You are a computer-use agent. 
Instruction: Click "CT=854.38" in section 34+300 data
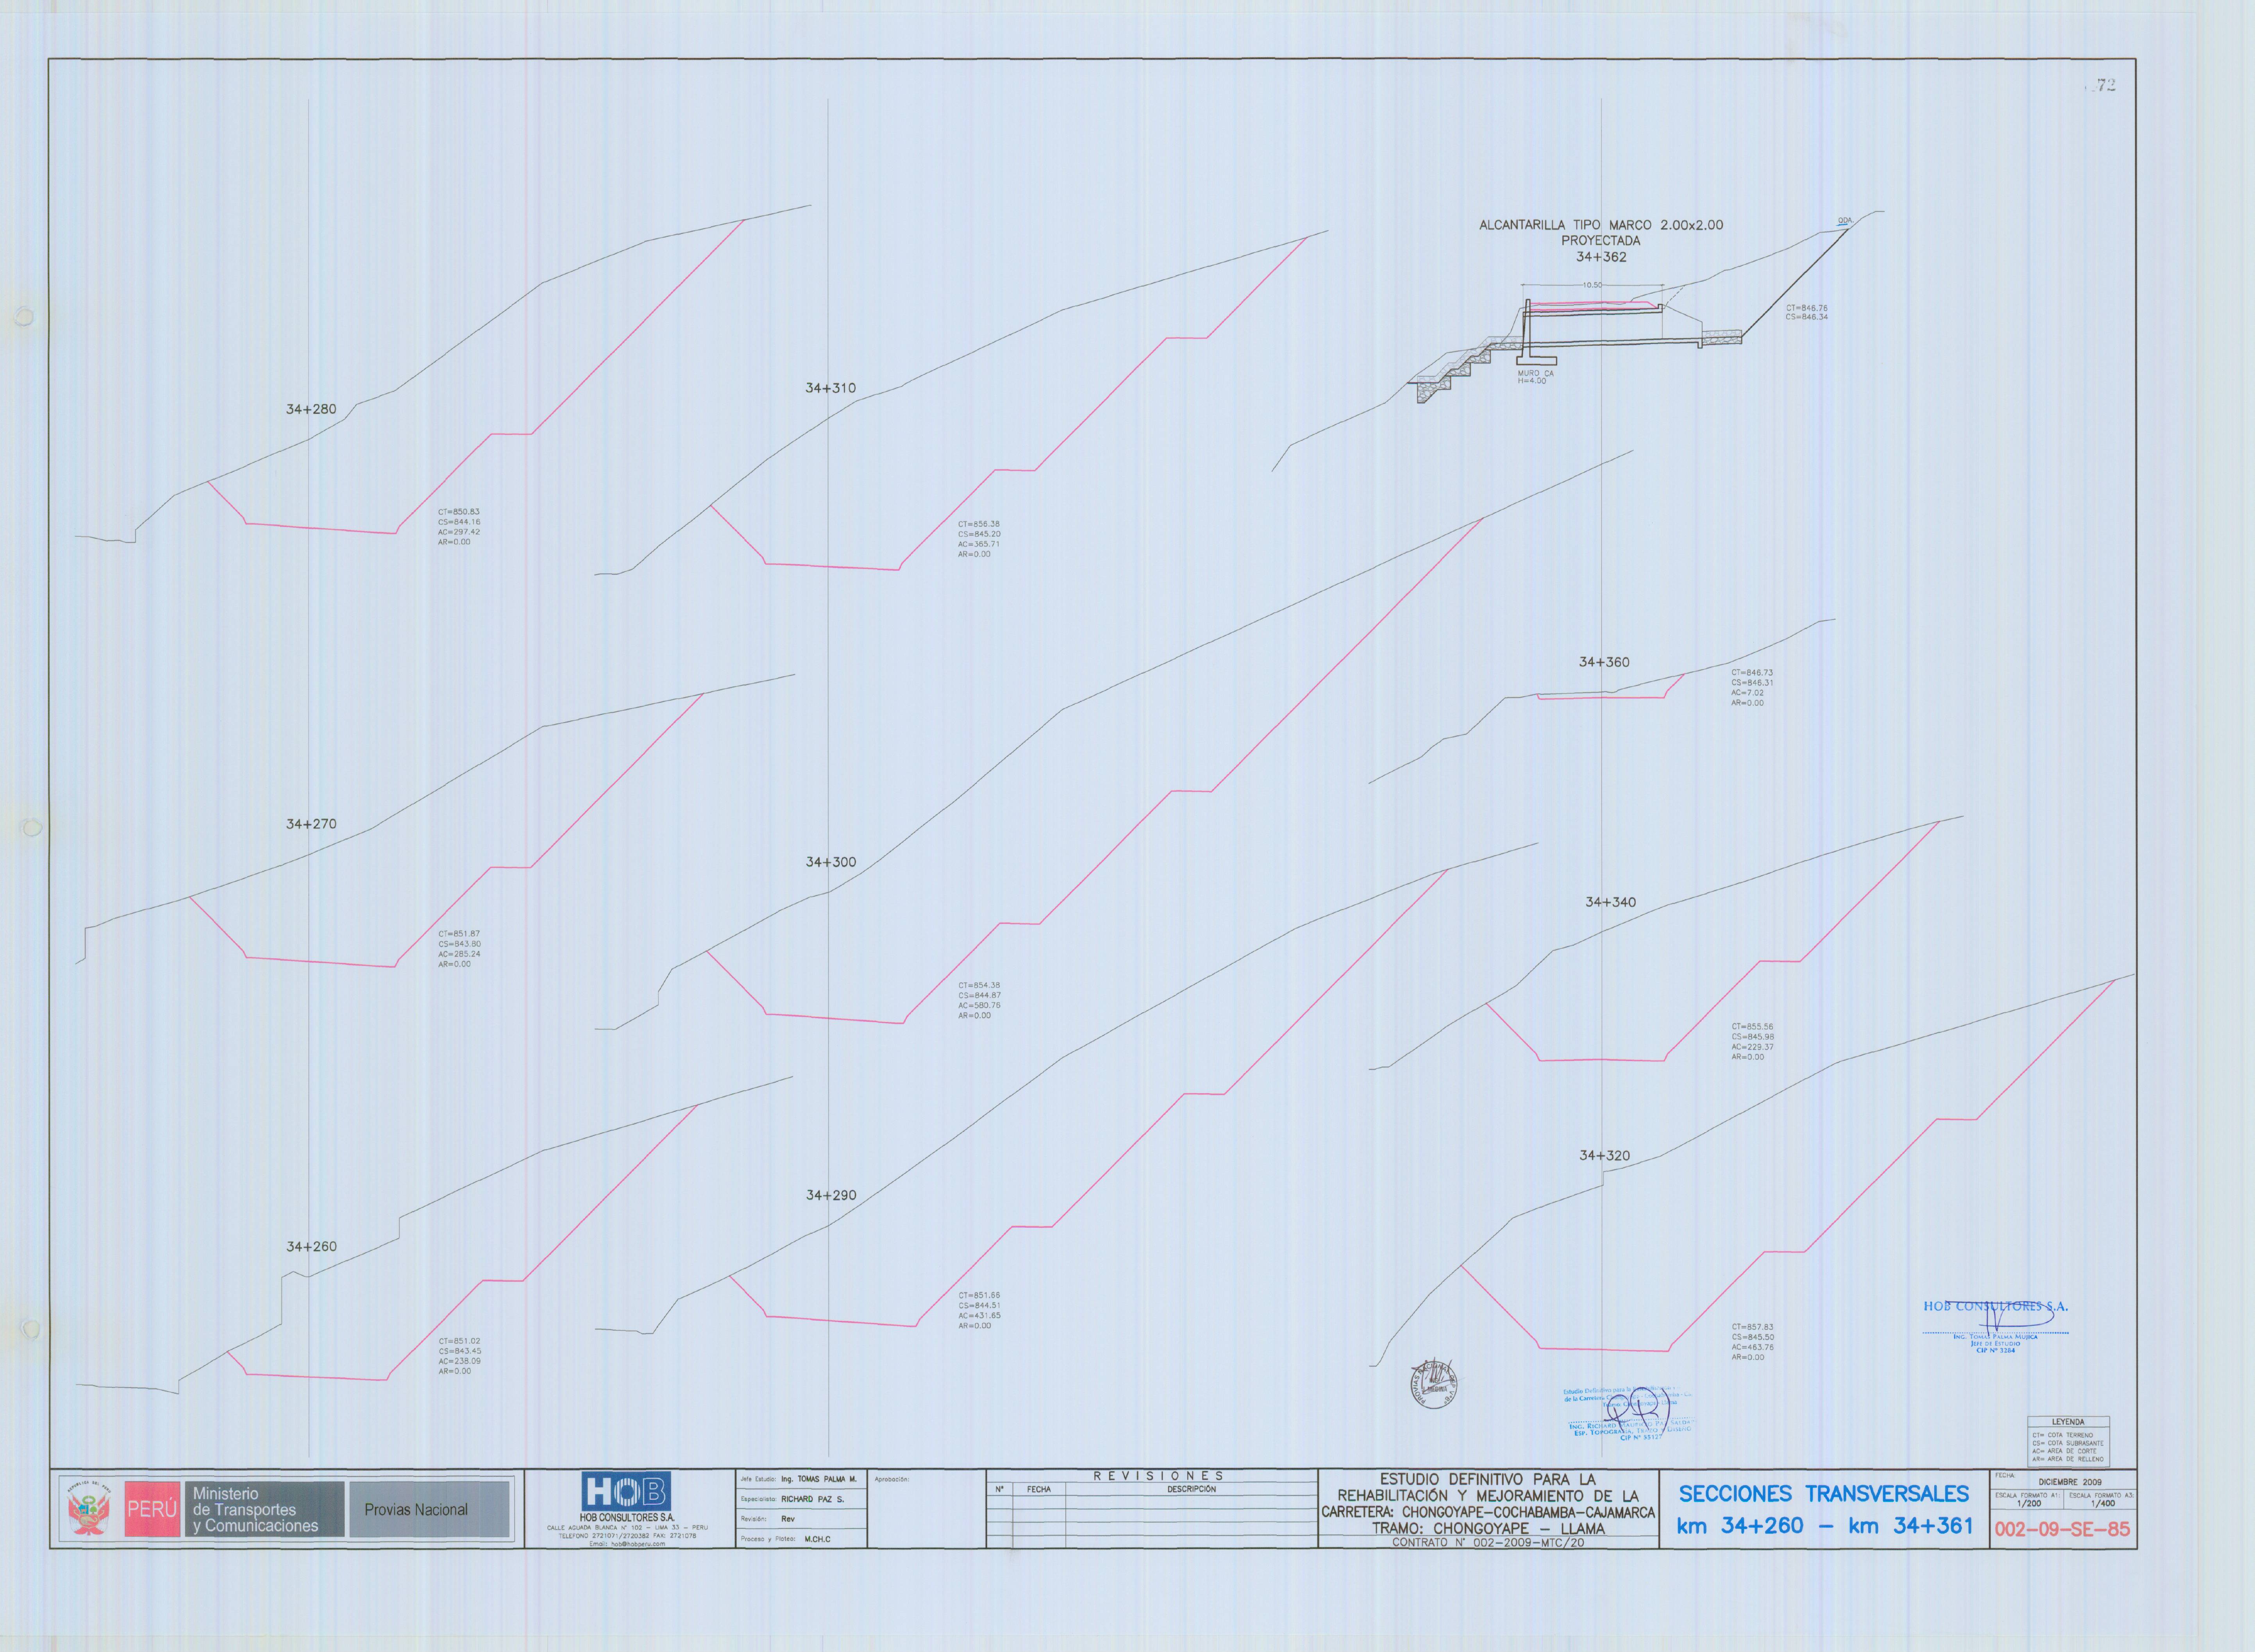pos(979,986)
